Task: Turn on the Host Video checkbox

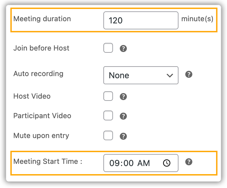Action: [x=108, y=96]
